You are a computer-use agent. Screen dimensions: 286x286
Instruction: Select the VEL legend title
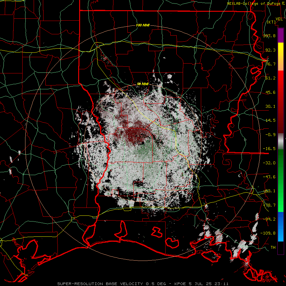(279, 19)
